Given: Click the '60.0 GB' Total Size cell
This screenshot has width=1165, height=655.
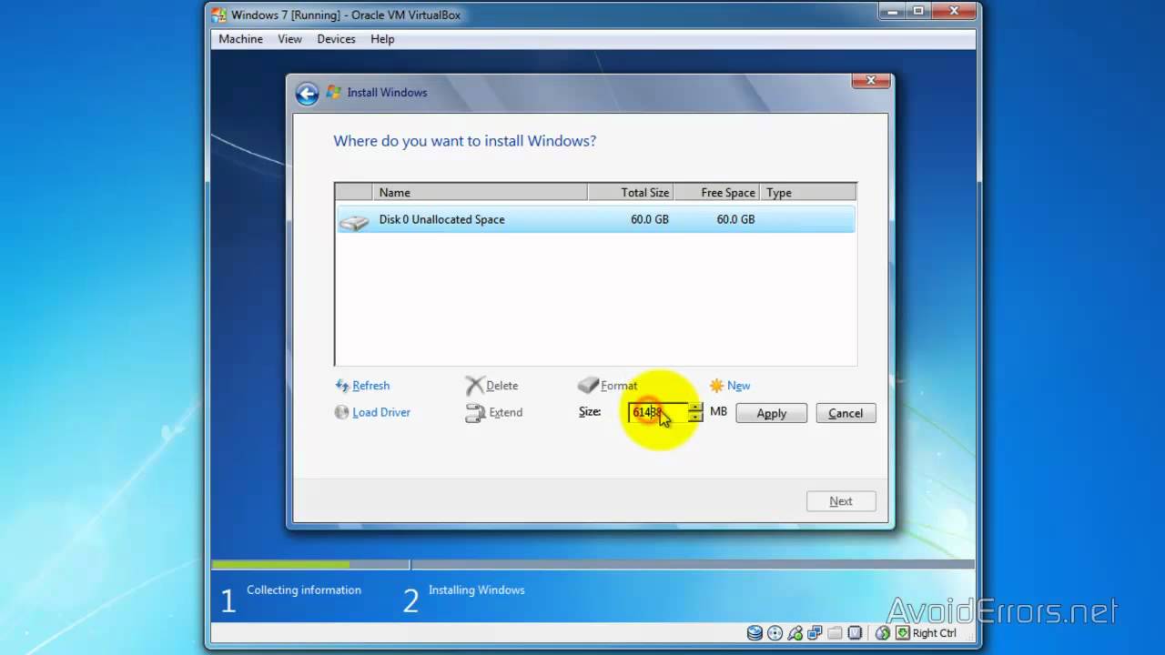Looking at the screenshot, I should 650,219.
